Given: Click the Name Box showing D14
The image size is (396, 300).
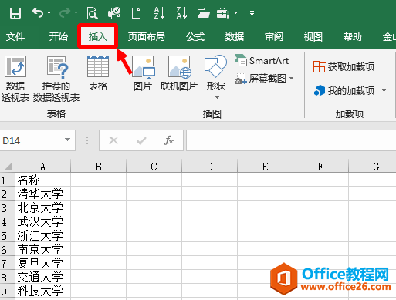Looking at the screenshot, I should pos(31,140).
